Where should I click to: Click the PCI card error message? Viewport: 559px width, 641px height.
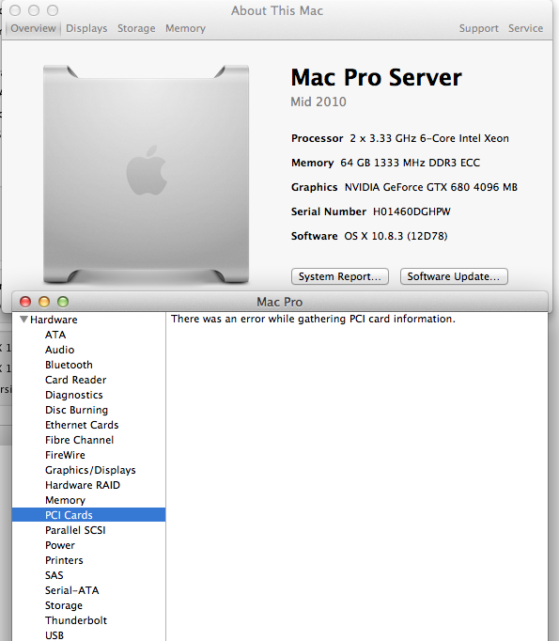pos(313,319)
